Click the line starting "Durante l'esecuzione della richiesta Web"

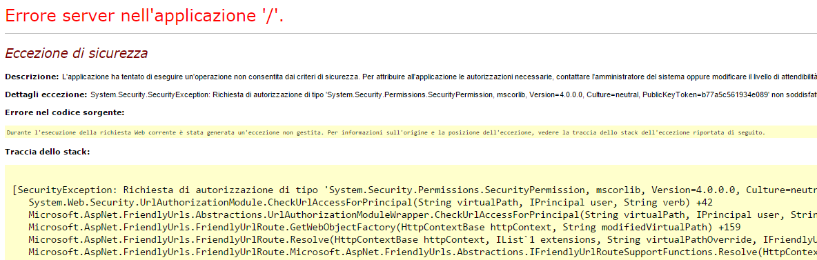pos(386,133)
